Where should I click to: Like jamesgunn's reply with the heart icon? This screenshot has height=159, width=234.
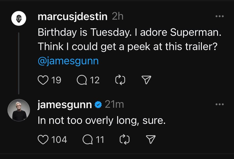click(x=43, y=140)
